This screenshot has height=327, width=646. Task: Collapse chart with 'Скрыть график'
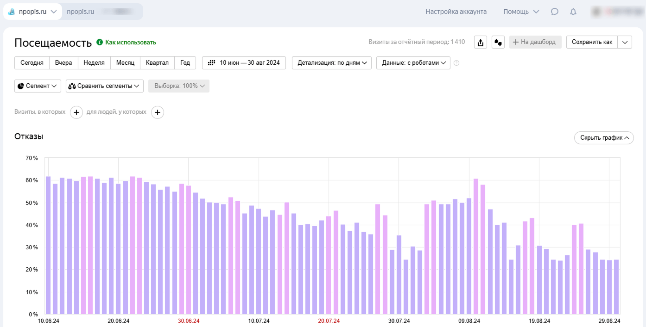604,138
